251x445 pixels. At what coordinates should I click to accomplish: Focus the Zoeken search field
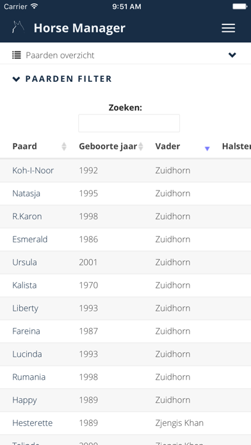tap(129, 123)
